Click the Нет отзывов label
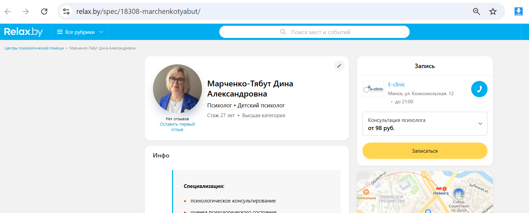Viewport: 529px width, 213px height. pyautogui.click(x=177, y=119)
